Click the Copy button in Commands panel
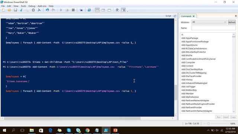The height and width of the screenshot is (134, 238). click(233, 117)
